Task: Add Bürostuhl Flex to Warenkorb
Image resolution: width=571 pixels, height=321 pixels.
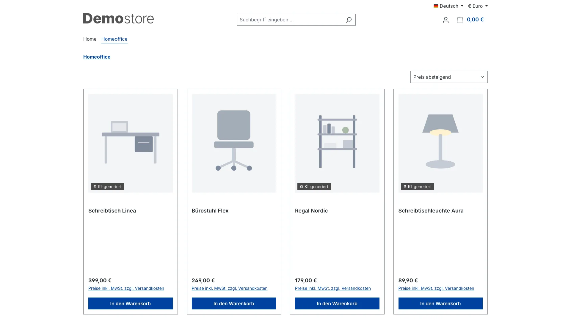Action: (x=234, y=303)
